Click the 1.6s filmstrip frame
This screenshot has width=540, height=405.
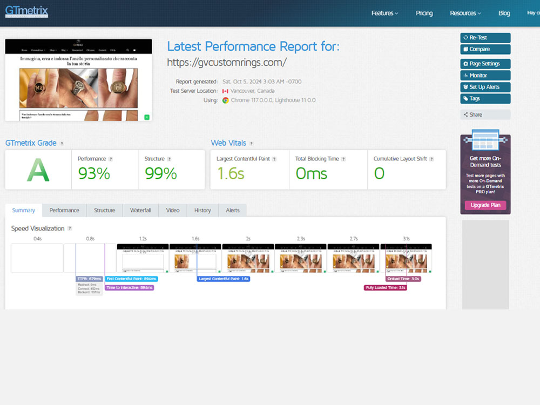[195, 258]
